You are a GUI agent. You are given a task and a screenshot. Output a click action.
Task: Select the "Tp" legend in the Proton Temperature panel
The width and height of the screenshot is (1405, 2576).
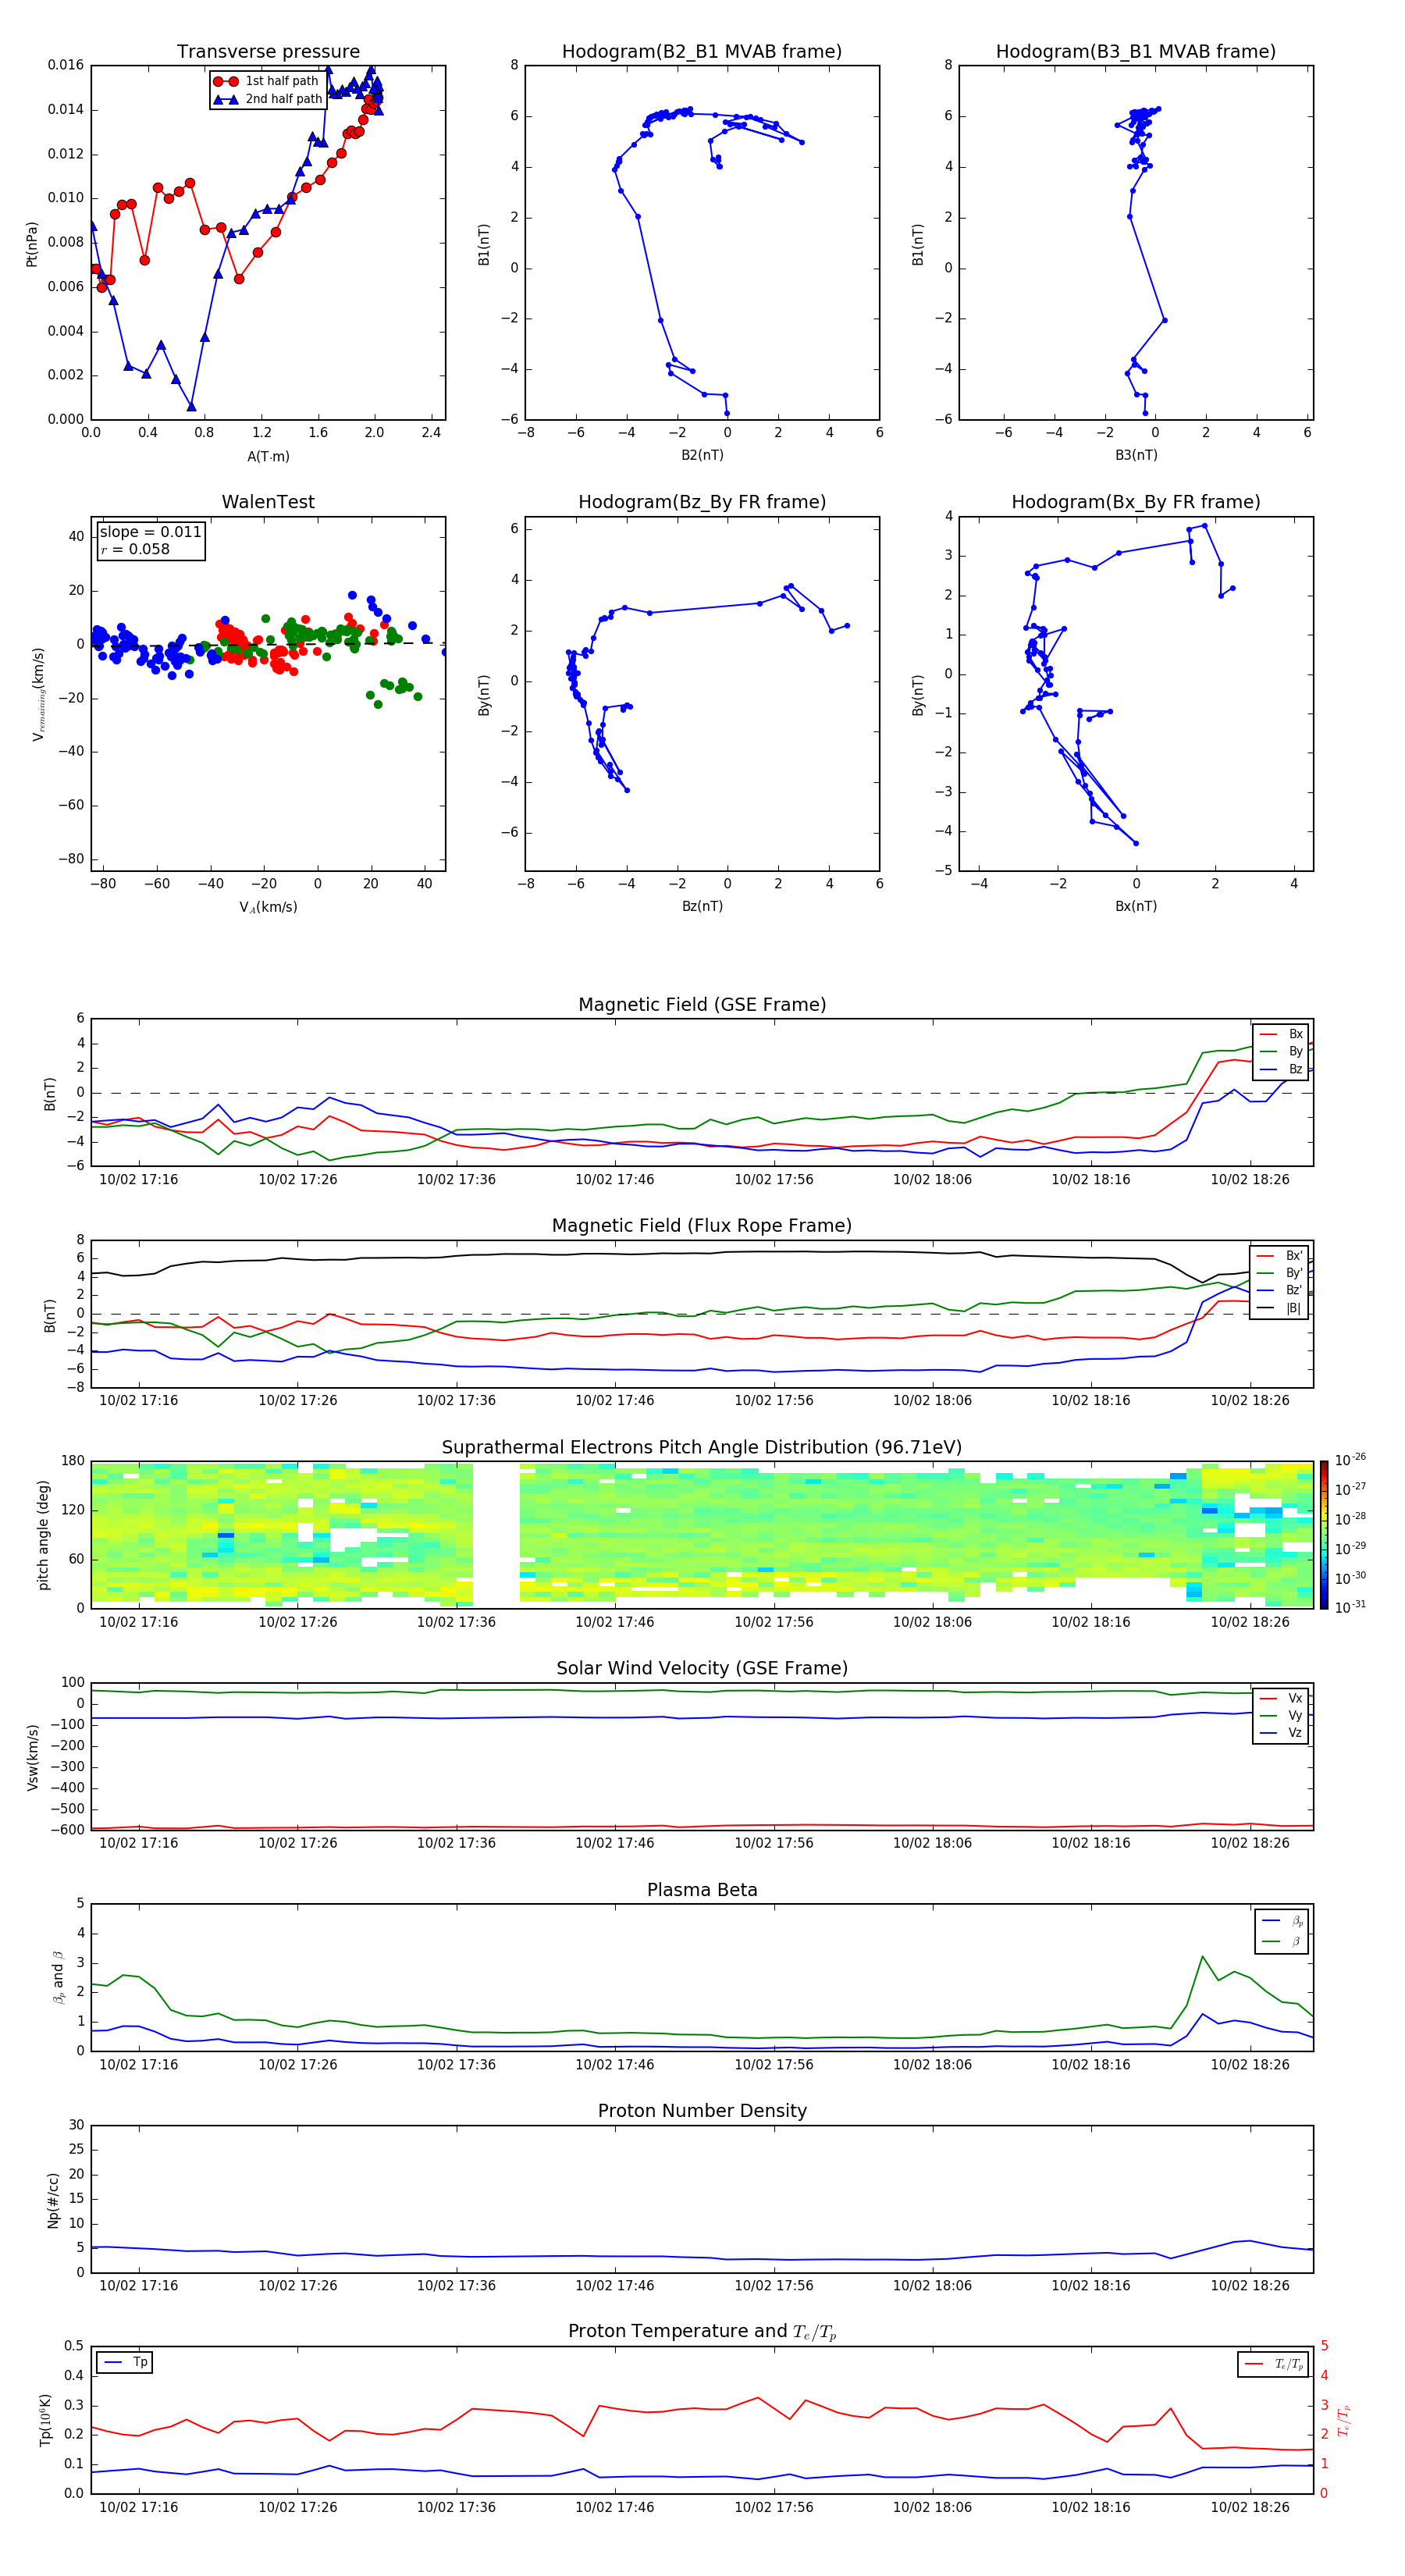pos(125,2362)
